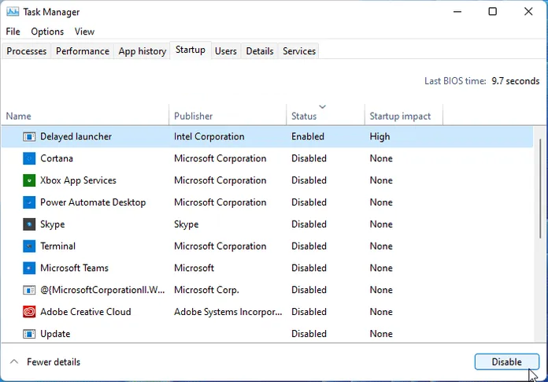Click the Last BIOS time 9.7 seconds value
This screenshot has width=548, height=382.
(x=516, y=81)
